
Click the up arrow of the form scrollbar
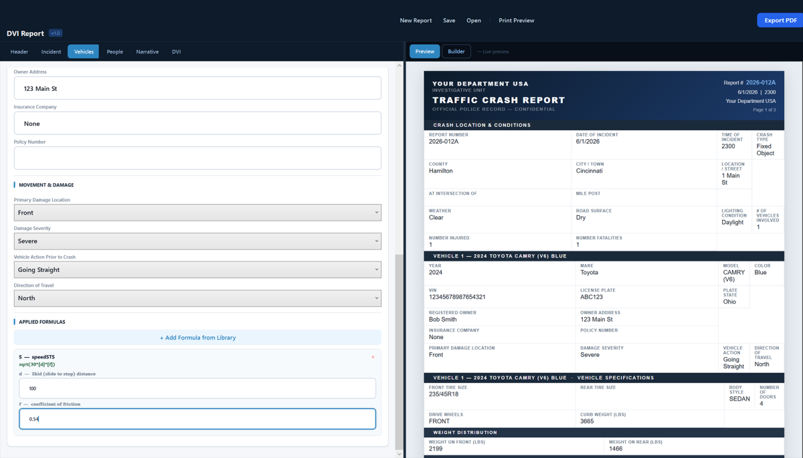point(399,66)
